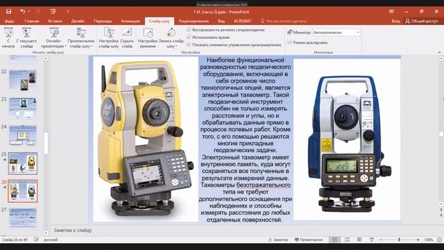Open Online presentation (Онлайн-презентация)
The height and width of the screenshot is (250, 444).
pyautogui.click(x=53, y=38)
